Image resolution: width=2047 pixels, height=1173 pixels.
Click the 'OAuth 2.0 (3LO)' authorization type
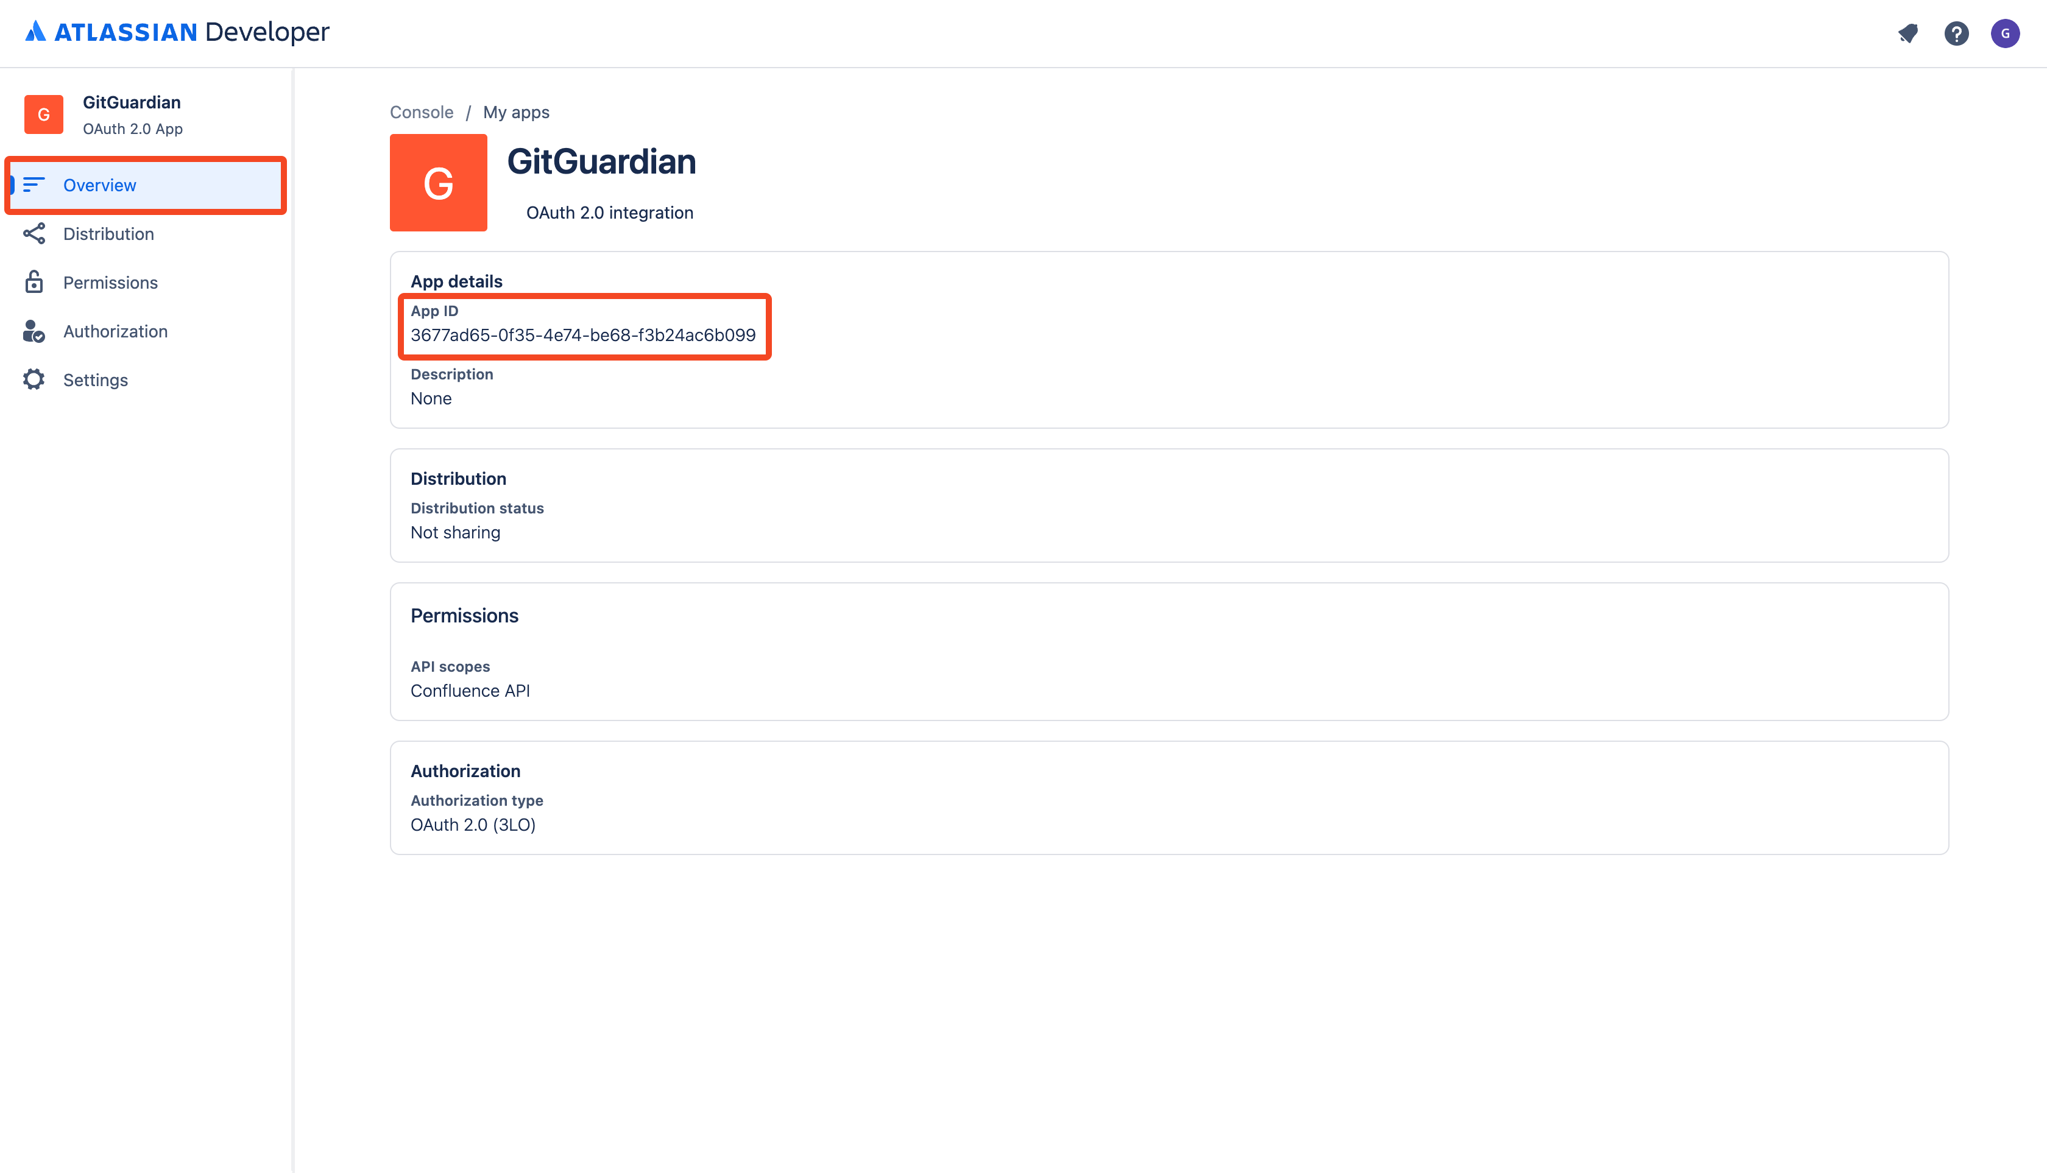point(473,825)
